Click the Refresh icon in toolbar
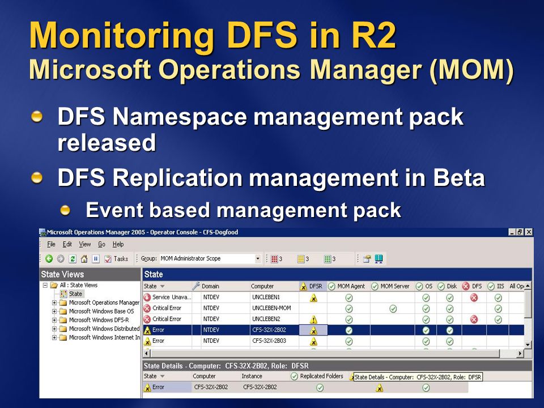 pyautogui.click(x=73, y=258)
